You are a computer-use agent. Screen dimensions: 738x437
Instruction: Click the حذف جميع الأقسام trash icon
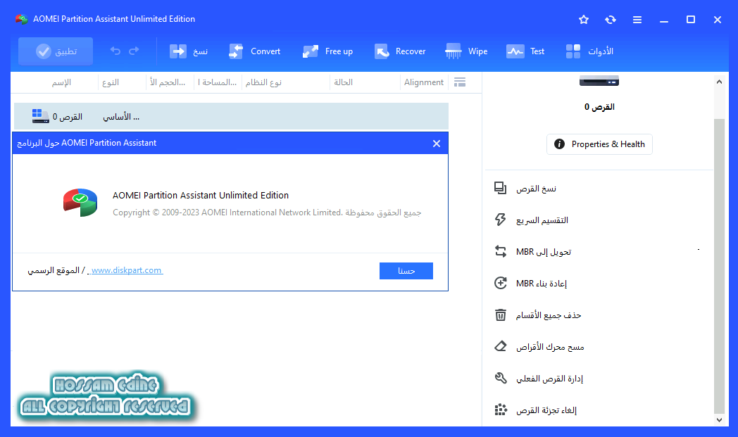tap(500, 315)
